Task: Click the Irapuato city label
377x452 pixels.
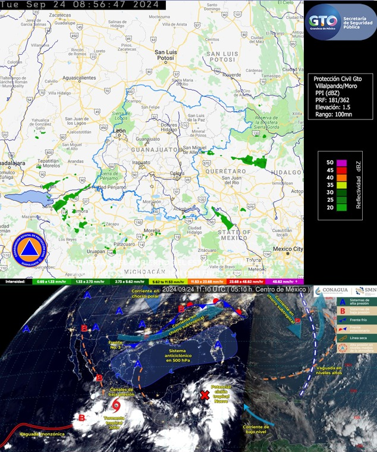Action: [x=141, y=163]
